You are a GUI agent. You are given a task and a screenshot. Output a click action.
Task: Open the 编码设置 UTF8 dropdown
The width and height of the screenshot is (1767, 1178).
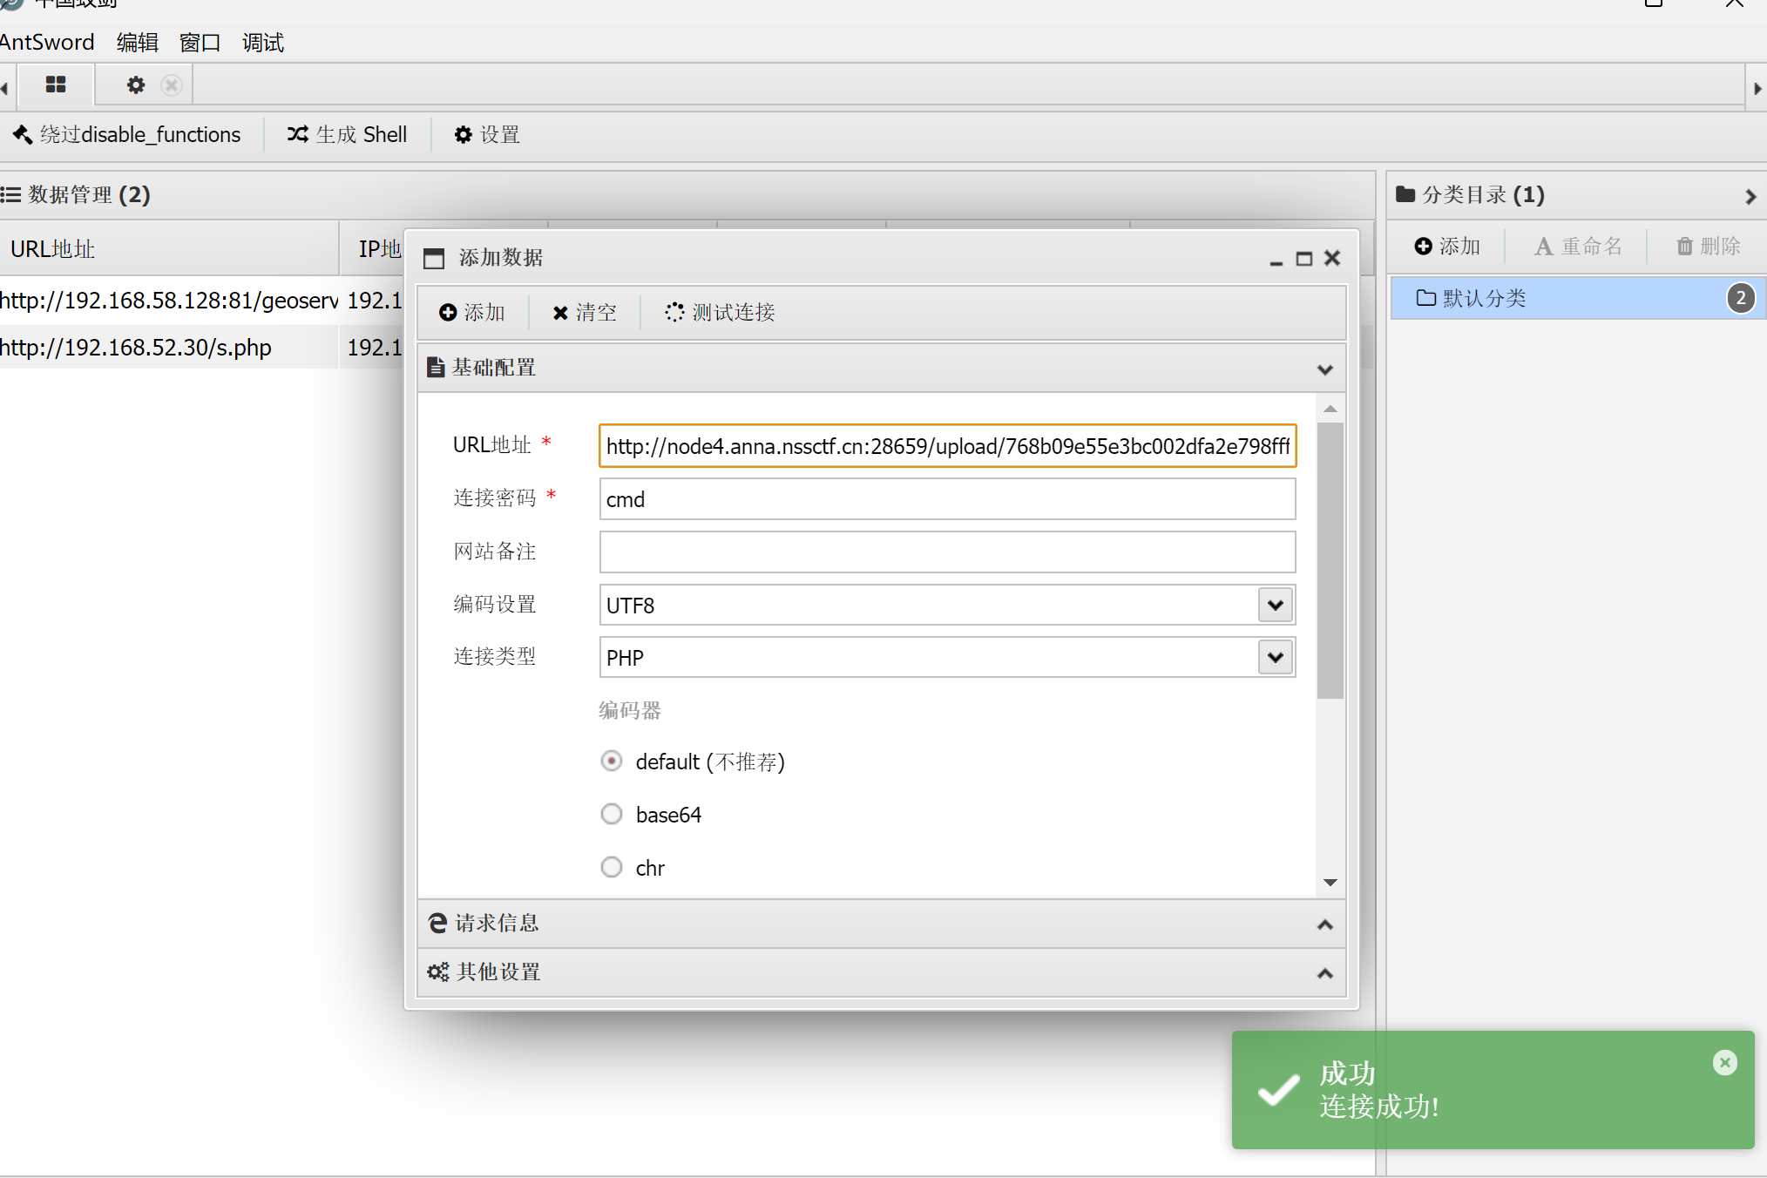1275,605
